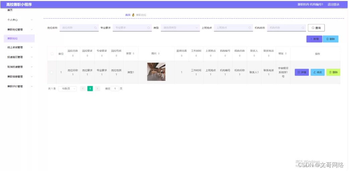Viewport: 349px width, 171px height.
Task: Sort table by 岗位性质 column arrows
Action: pyautogui.click(x=116, y=56)
